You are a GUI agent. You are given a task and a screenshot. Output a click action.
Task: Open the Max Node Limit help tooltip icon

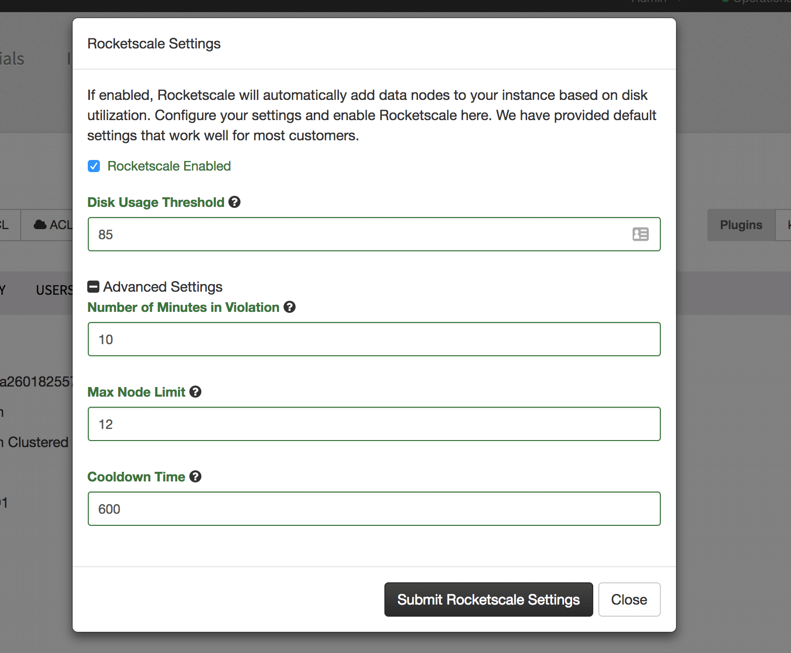tap(195, 392)
